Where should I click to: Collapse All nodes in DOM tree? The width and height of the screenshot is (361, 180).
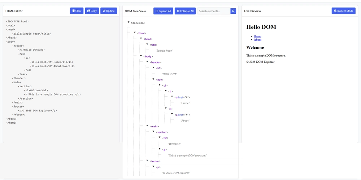185,11
